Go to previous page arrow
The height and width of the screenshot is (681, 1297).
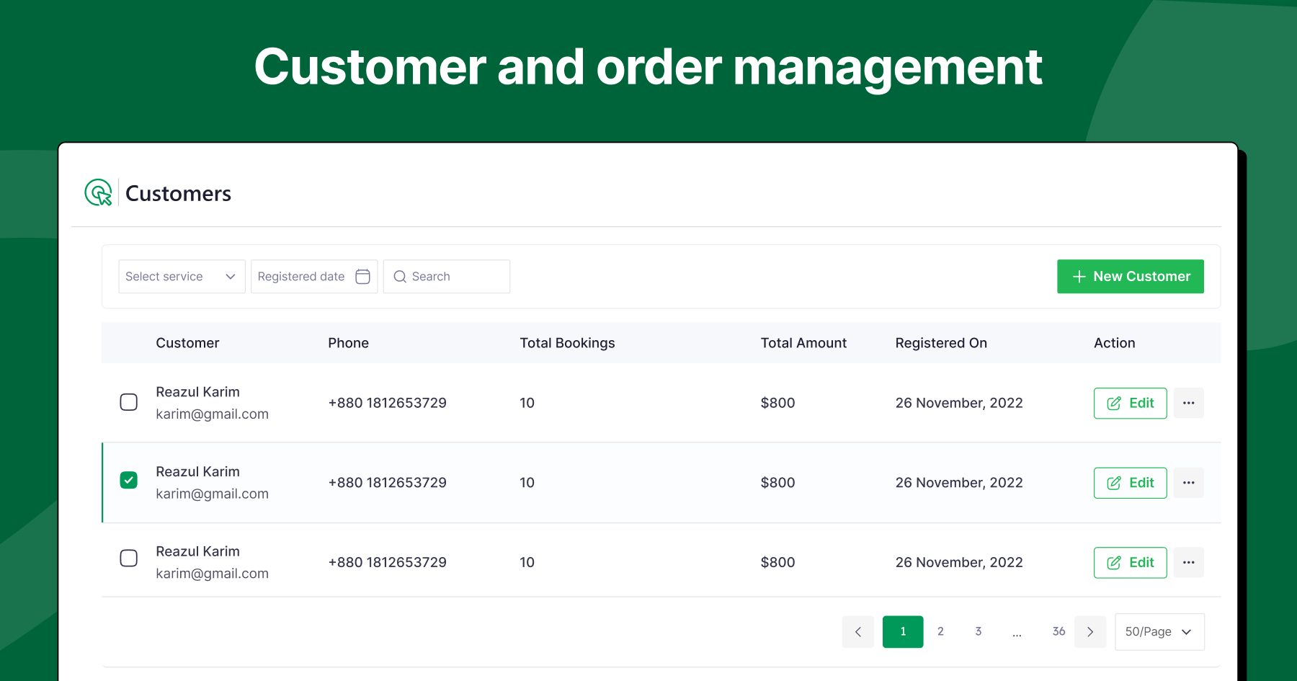[858, 632]
